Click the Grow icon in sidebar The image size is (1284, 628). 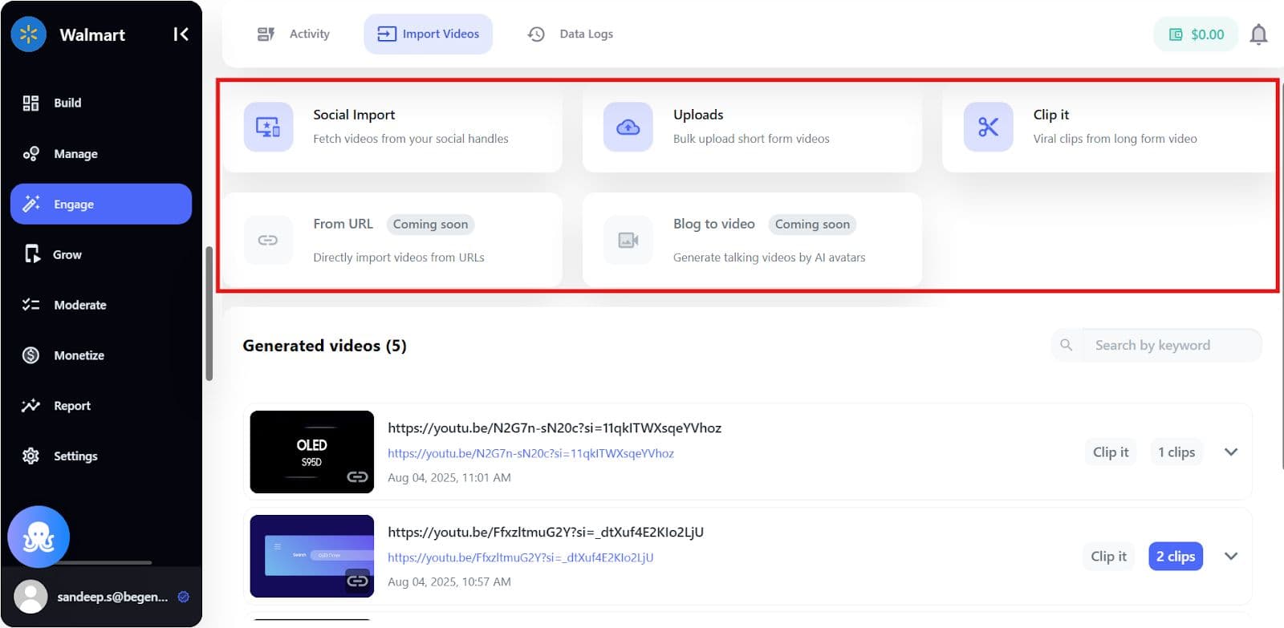coord(31,254)
